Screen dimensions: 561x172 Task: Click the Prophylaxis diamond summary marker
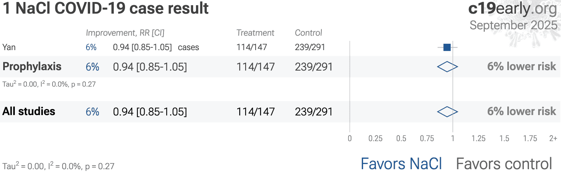(x=447, y=67)
